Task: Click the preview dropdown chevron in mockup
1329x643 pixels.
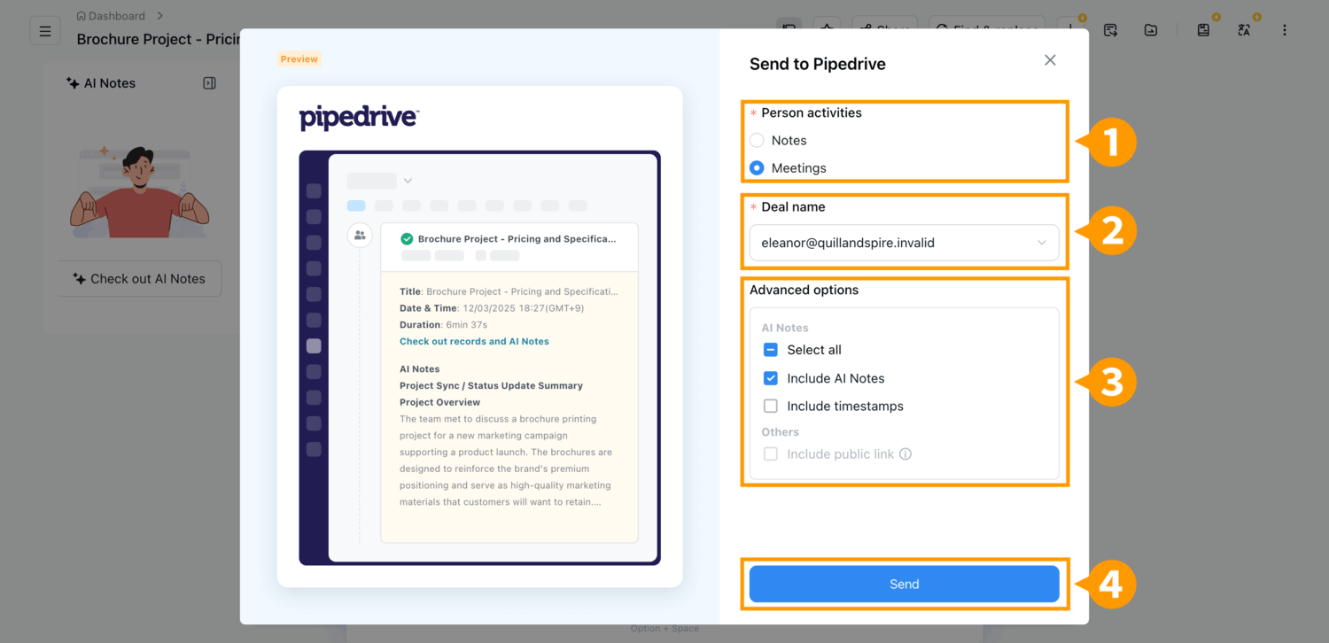Action: coord(408,181)
